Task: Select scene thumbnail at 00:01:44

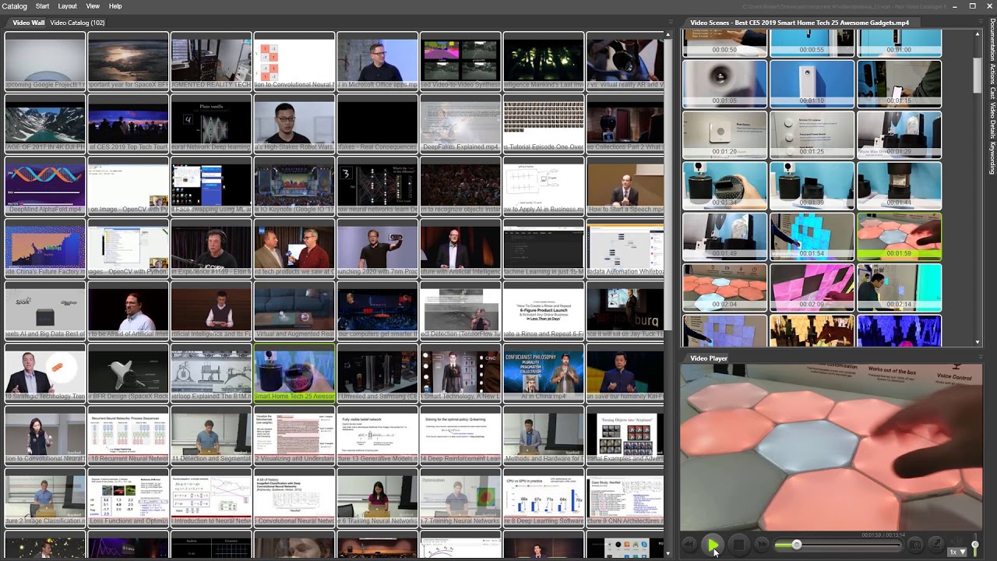Action: point(899,185)
